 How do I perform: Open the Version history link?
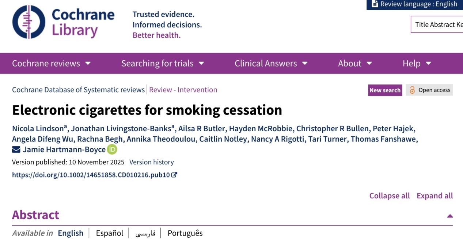151,162
